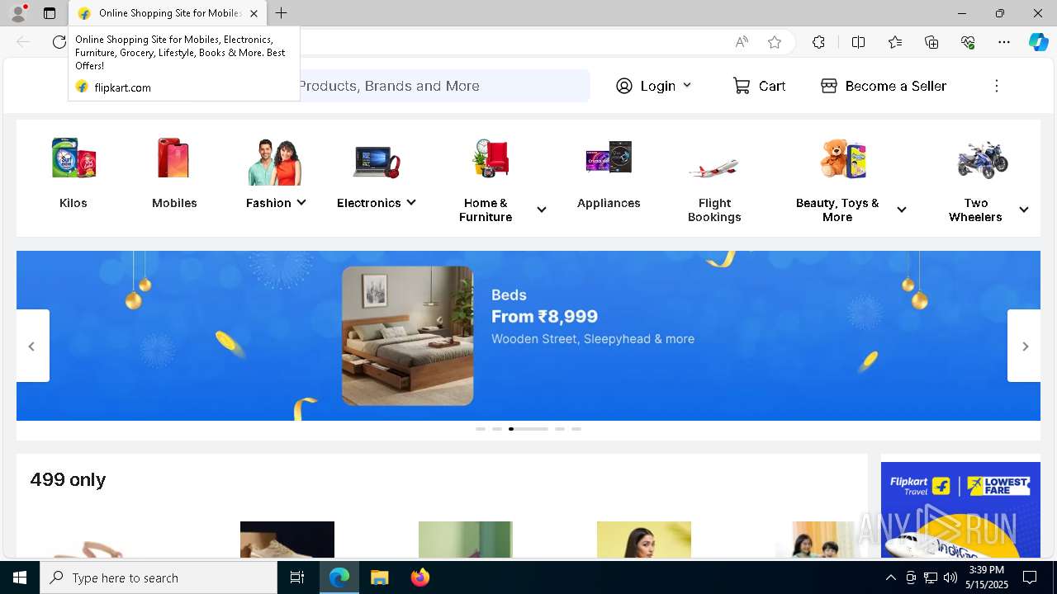Click Become a Seller link text
Image resolution: width=1057 pixels, height=594 pixels.
click(896, 86)
